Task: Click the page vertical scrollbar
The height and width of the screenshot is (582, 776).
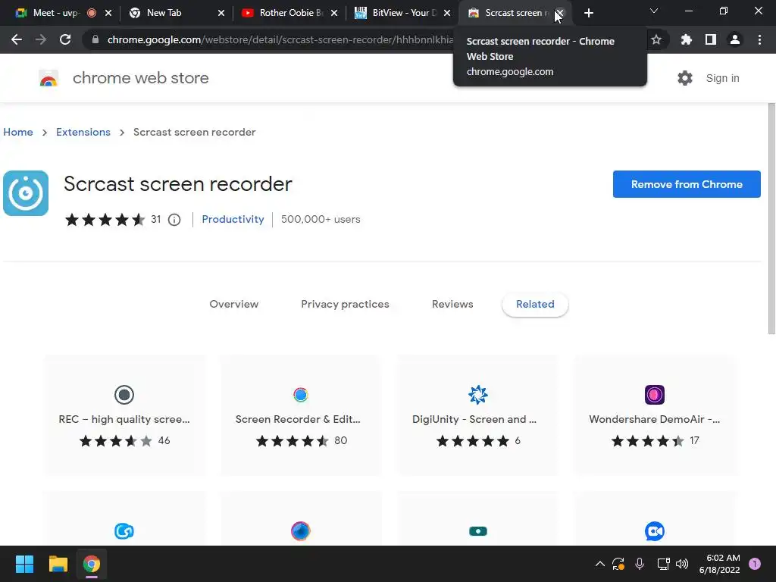Action: point(771,219)
